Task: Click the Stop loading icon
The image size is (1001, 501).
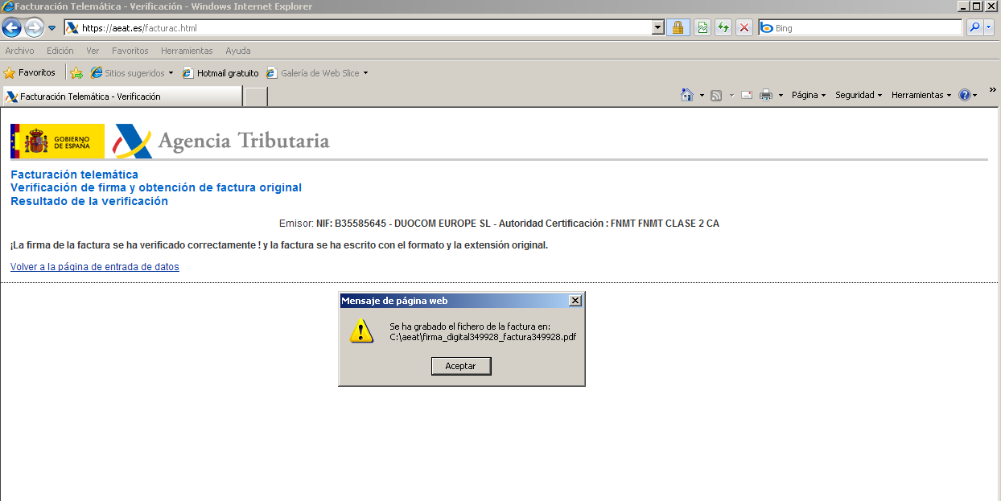Action: coord(744,27)
